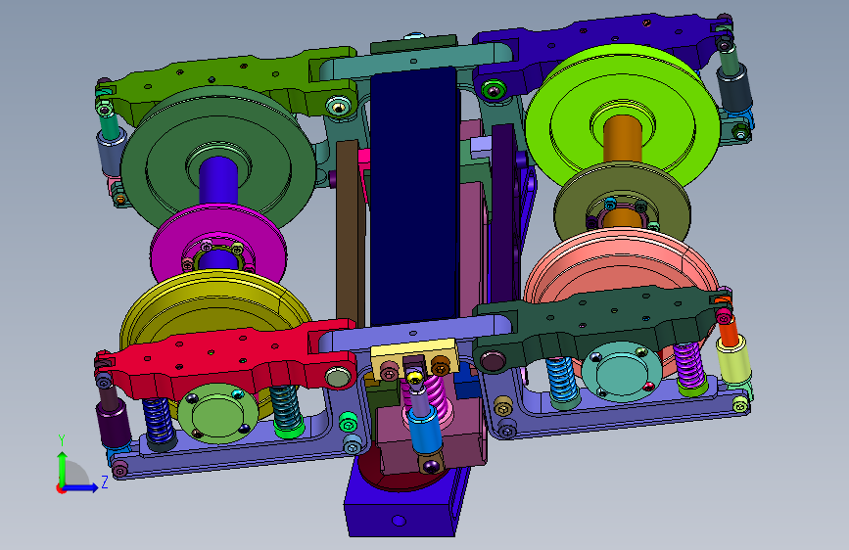
Task: Pick the dark blue coil spring under red arm
Action: pyautogui.click(x=159, y=423)
